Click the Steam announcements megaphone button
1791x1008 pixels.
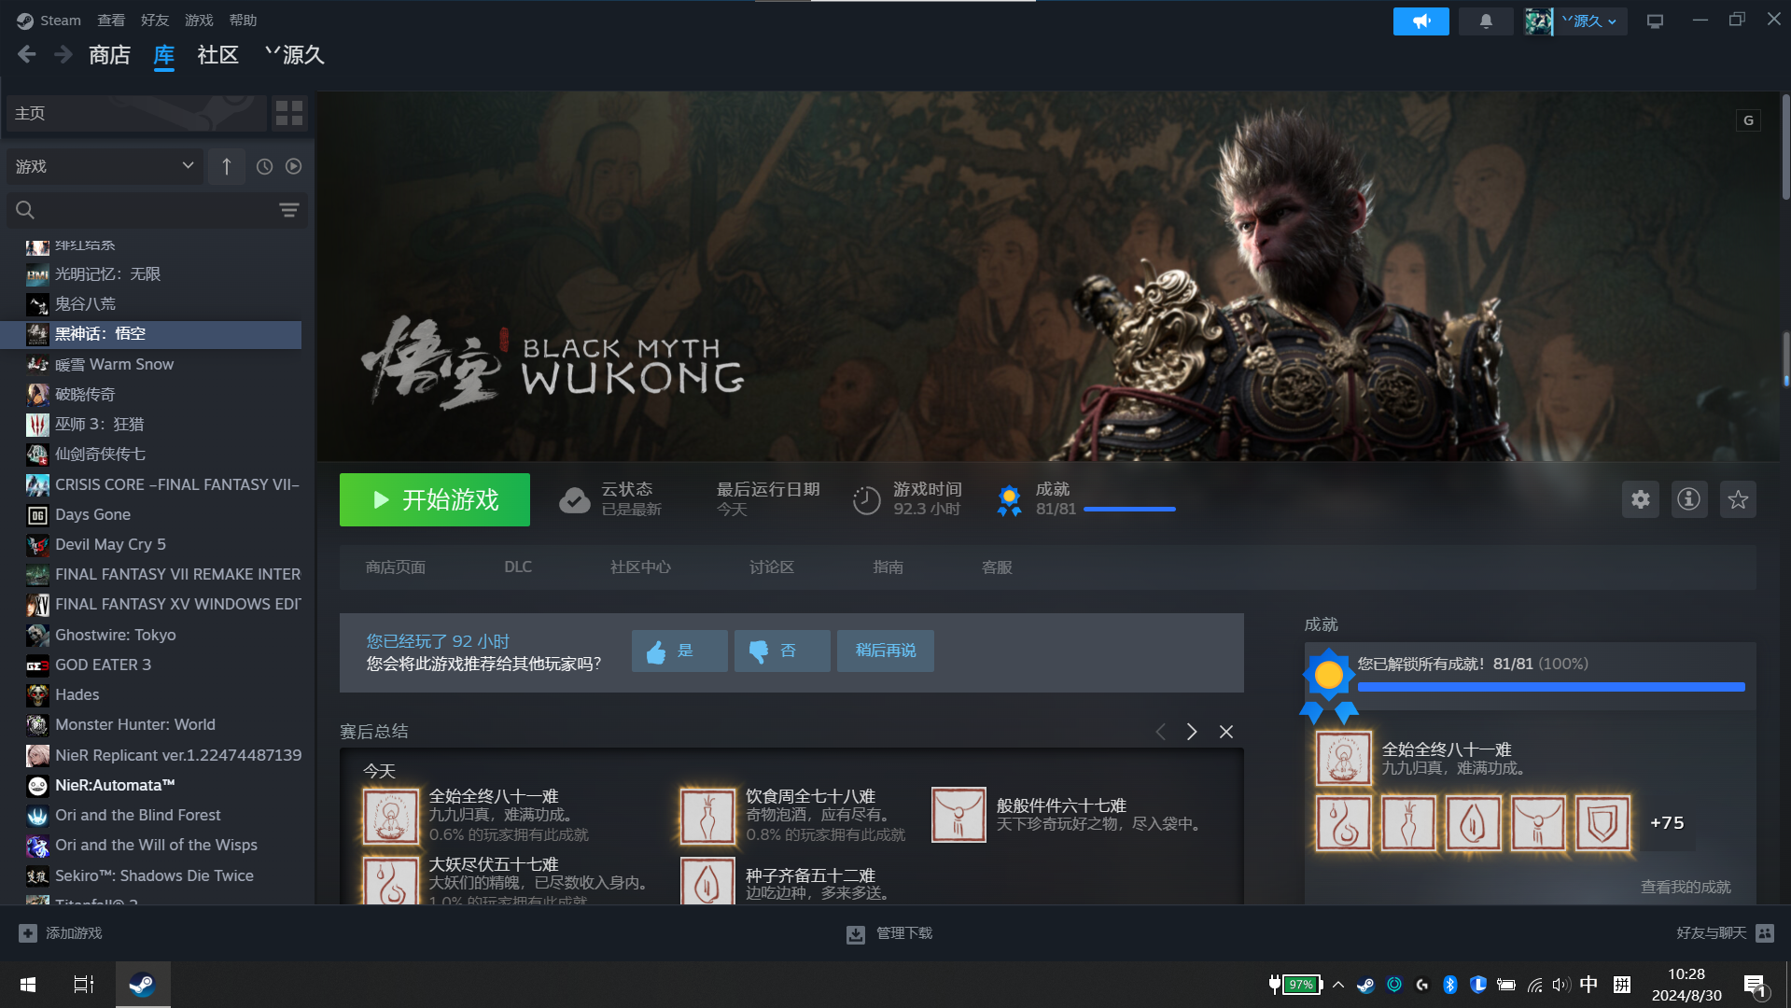(x=1420, y=21)
